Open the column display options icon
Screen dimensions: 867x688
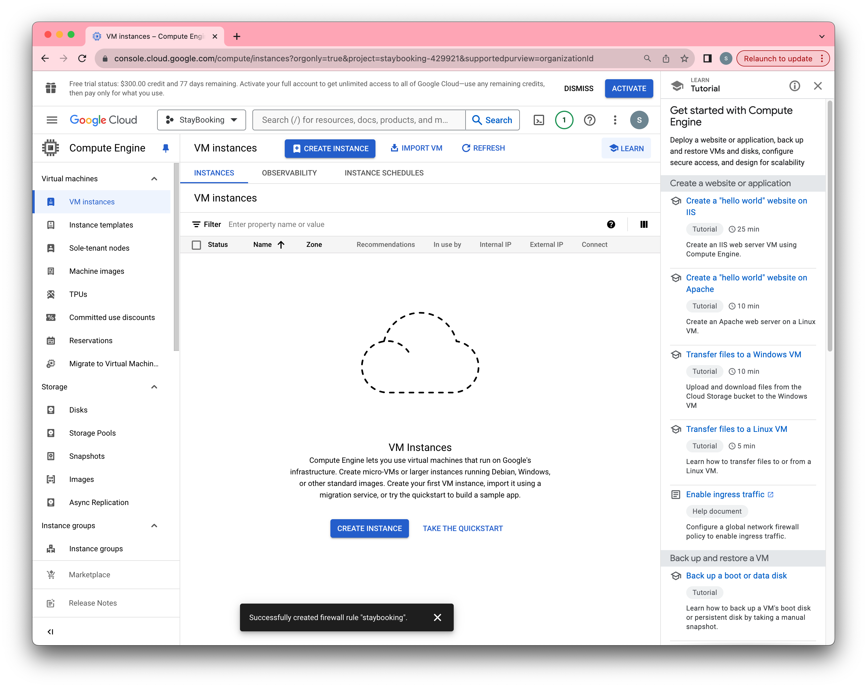643,224
